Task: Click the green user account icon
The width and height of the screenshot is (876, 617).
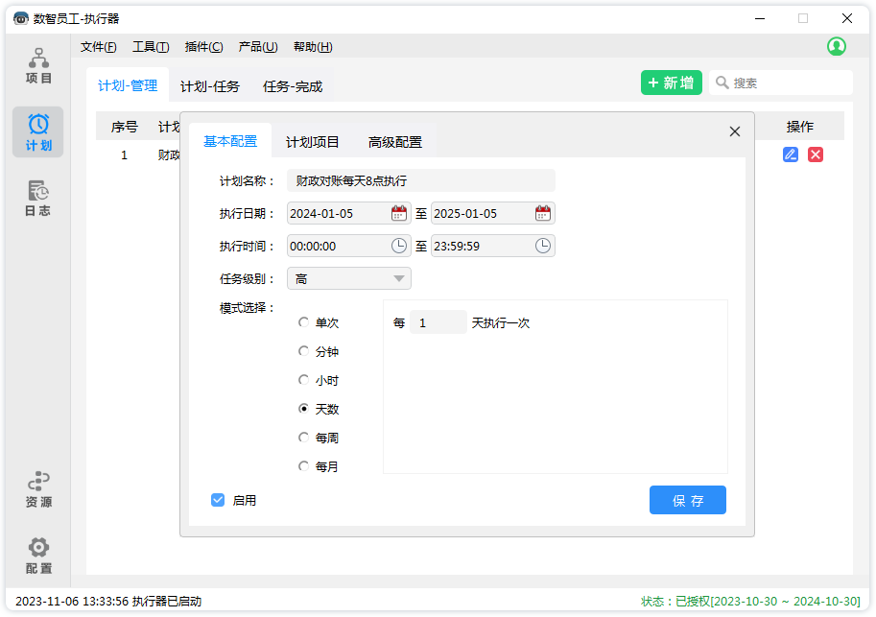Action: click(x=836, y=46)
